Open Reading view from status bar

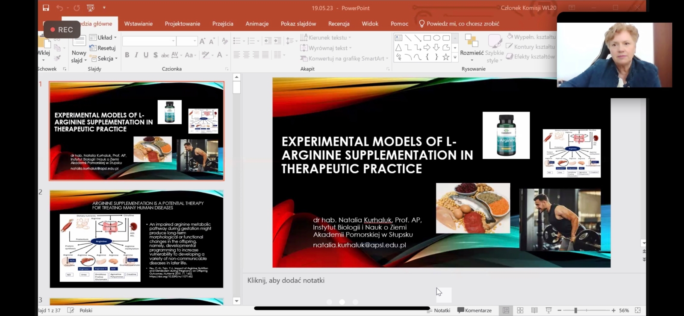pos(534,310)
